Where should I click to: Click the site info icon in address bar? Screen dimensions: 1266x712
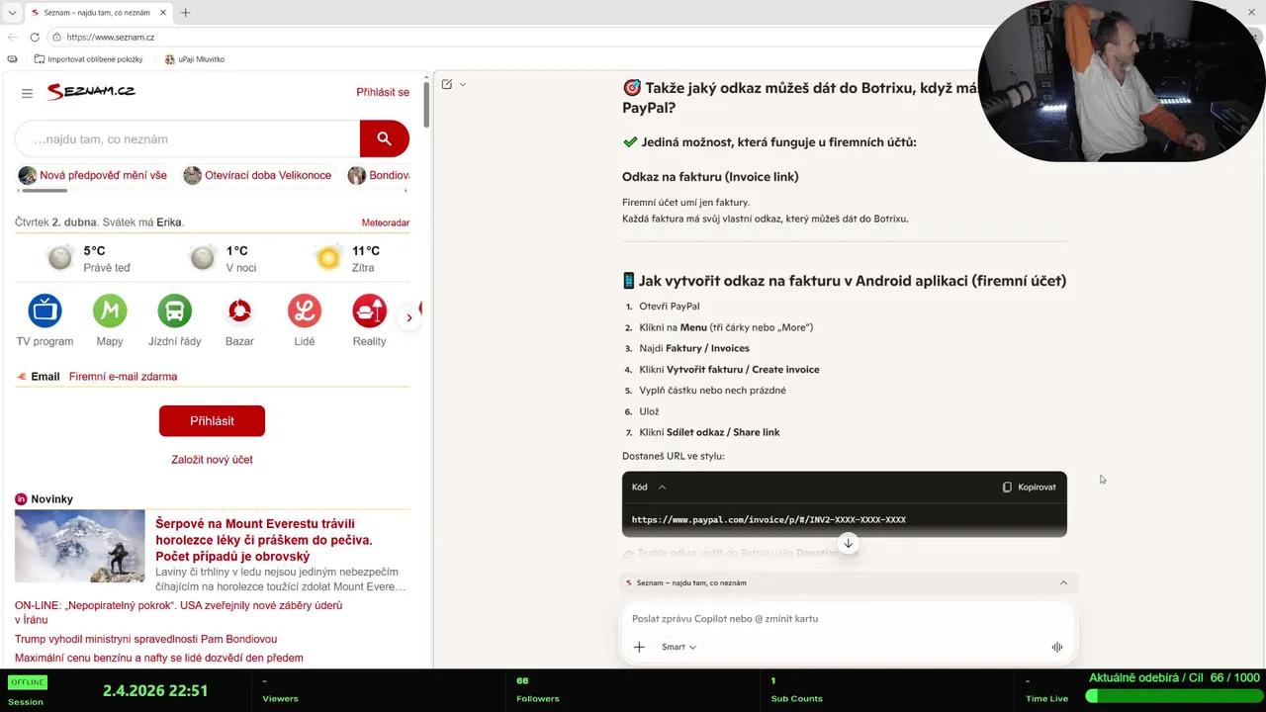point(57,37)
